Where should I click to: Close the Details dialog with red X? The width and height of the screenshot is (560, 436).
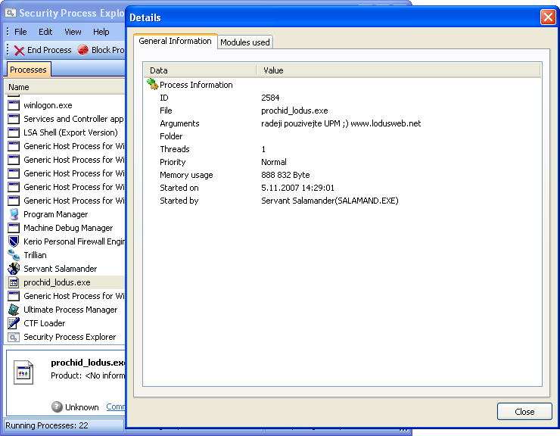click(548, 17)
